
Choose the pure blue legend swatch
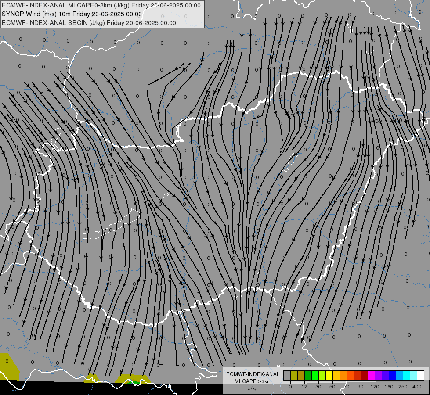392,376
